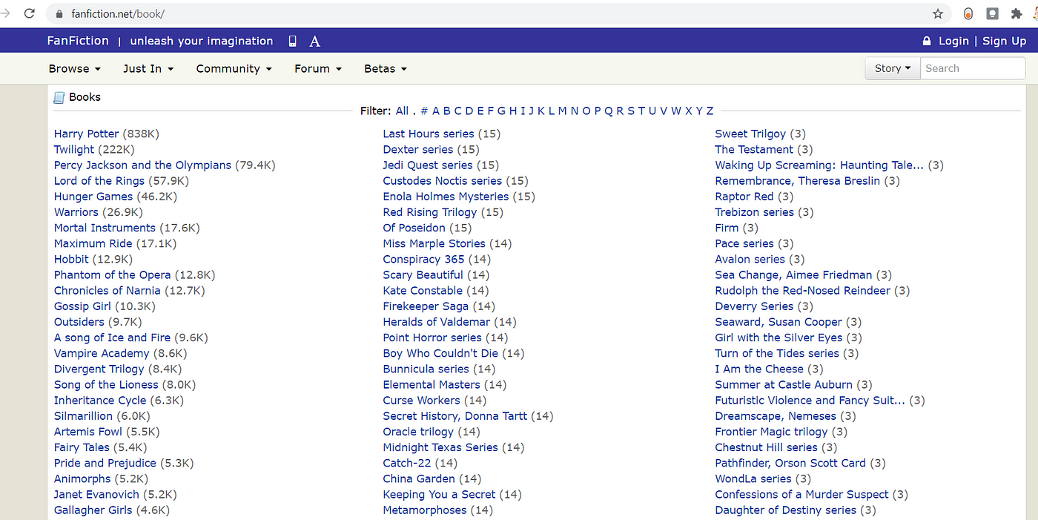Filter books by letter M
Viewport: 1038px width, 520px height.
(562, 111)
